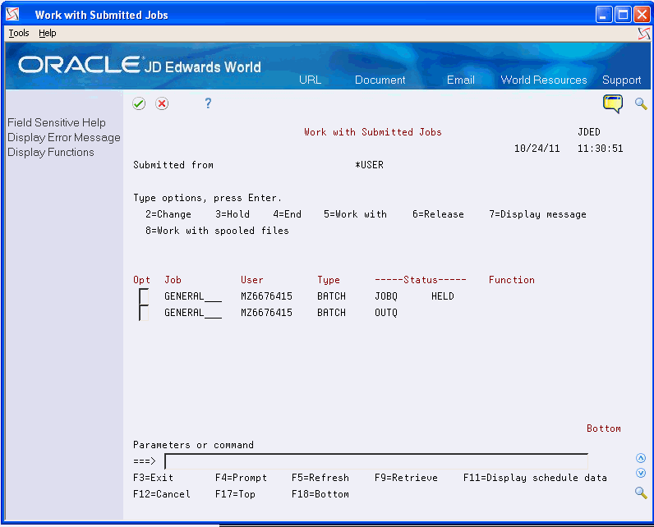The width and height of the screenshot is (654, 527).
Task: Click the JOBQ status text
Action: (386, 296)
